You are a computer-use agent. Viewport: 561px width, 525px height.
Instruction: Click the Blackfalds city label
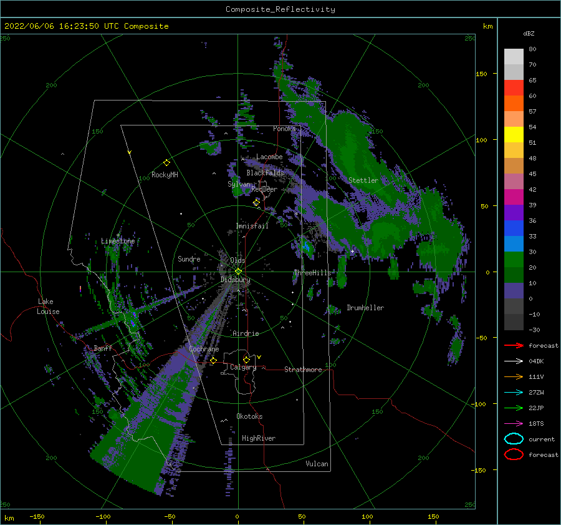pos(265,173)
